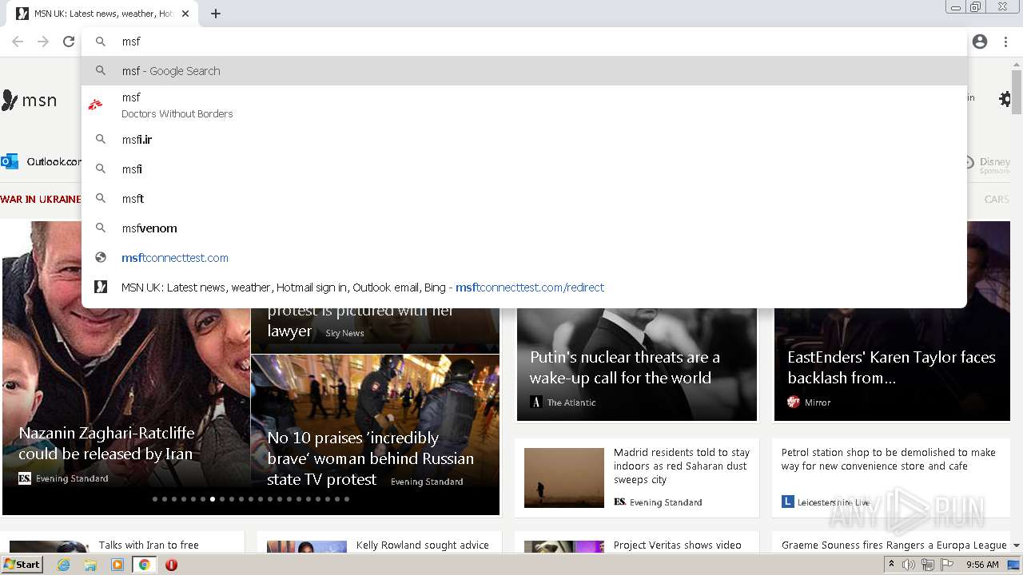Open the Chrome three-dot menu
The width and height of the screenshot is (1023, 575).
coord(1005,42)
